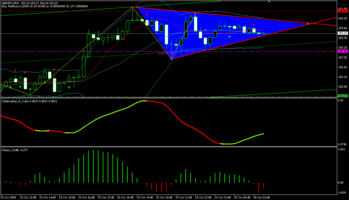This screenshot has height=200, width=349.
Task: Click the tallest green Fisher histogram bar
Action: coord(93,166)
